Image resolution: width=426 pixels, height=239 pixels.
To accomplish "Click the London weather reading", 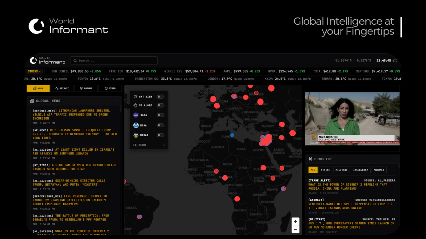I will (231, 79).
